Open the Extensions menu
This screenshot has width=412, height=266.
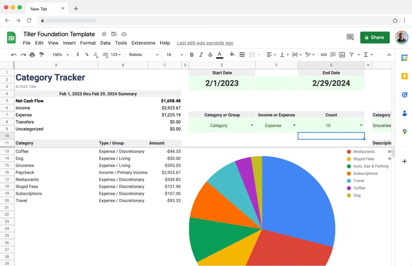(143, 43)
